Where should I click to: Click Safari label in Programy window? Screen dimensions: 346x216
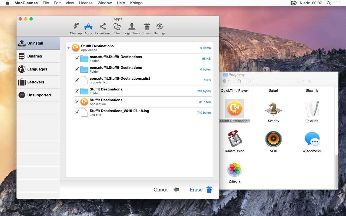(x=273, y=91)
